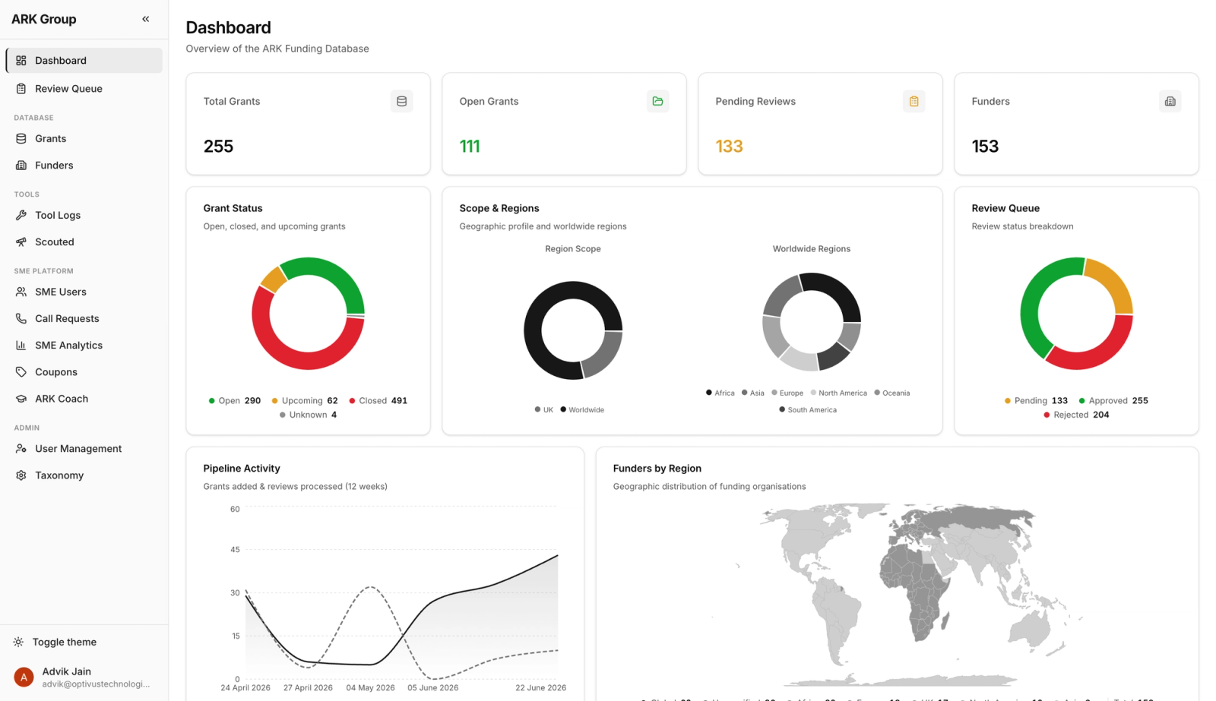Click the ARK Group title
This screenshot has height=701, width=1216.
[x=43, y=19]
